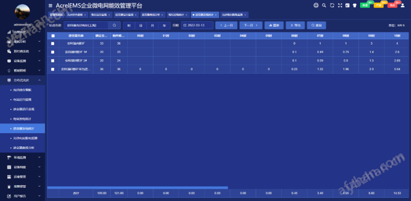Check the row with rated capacity 33
Viewport: 411px width, 201px height.
(52, 43)
